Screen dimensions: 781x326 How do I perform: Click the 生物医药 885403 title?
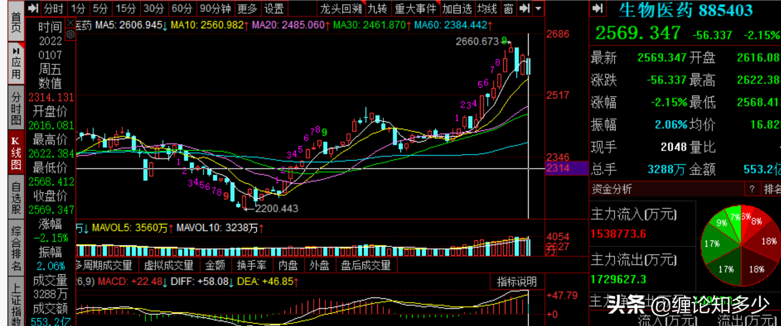tap(685, 9)
